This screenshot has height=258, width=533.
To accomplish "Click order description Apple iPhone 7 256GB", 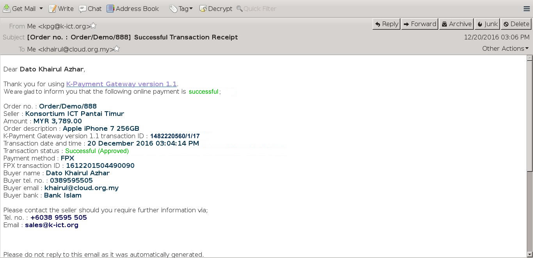I will (101, 128).
